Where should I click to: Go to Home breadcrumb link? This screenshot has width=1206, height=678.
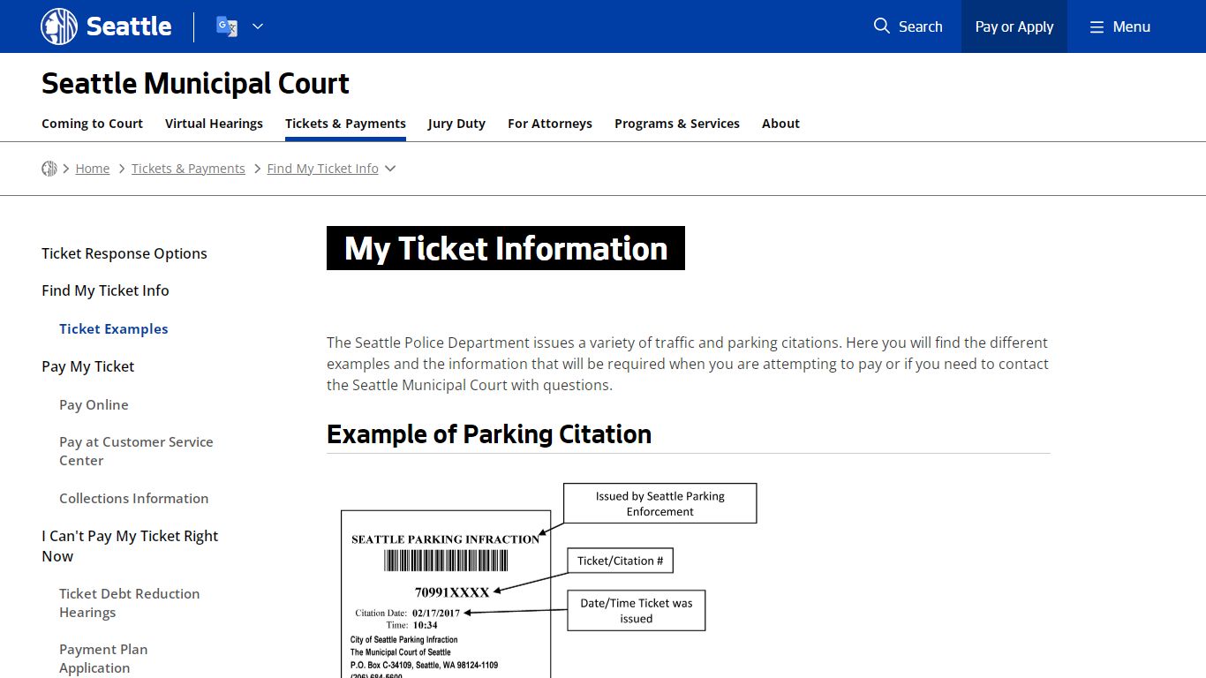point(93,169)
